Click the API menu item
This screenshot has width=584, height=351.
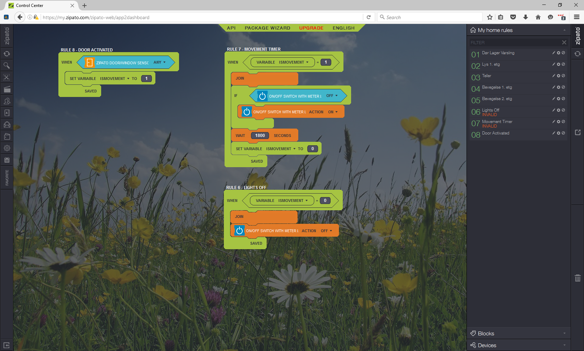tap(231, 28)
